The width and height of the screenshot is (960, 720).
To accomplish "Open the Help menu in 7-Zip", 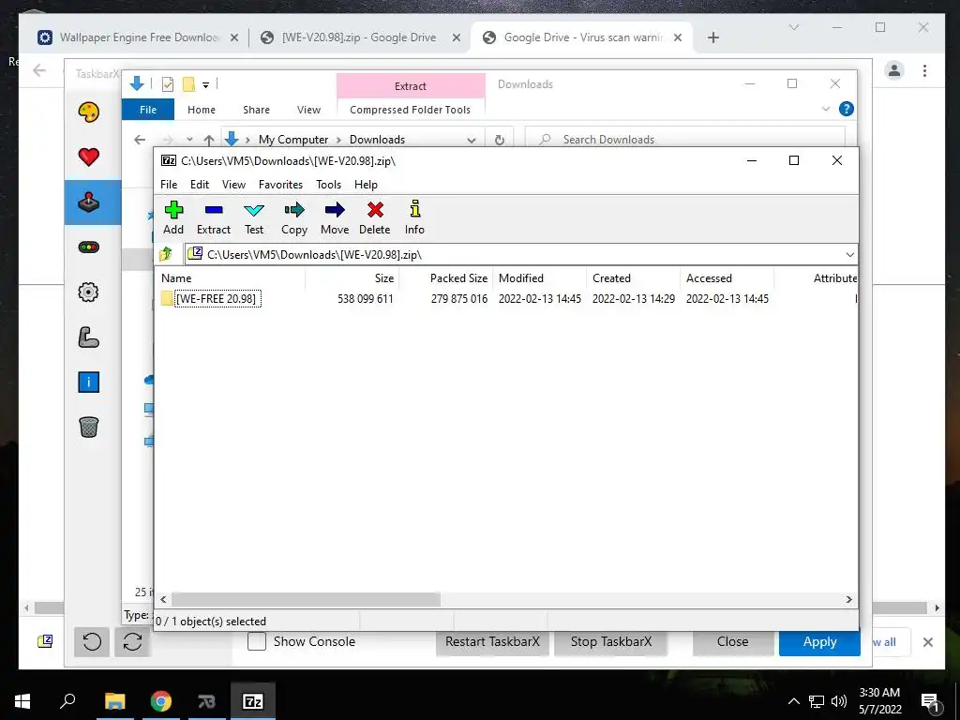I will point(366,185).
